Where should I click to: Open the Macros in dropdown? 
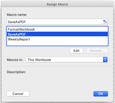(66, 60)
